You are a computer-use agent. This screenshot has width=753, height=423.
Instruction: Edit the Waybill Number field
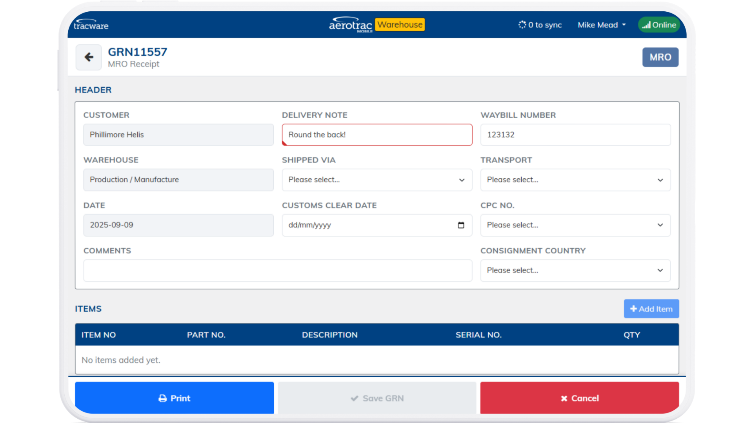coord(575,135)
